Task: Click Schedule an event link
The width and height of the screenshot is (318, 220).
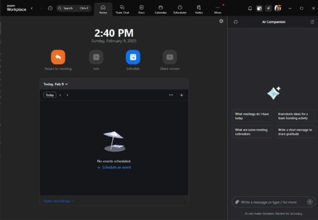Action: click(x=114, y=167)
